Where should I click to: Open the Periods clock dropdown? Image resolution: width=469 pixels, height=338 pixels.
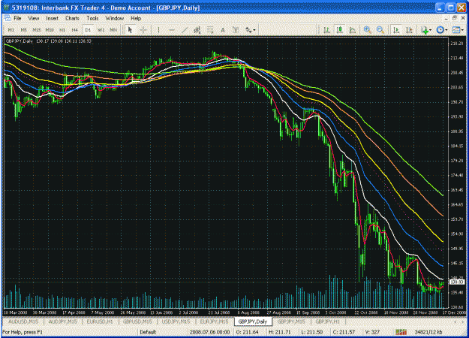point(442,30)
